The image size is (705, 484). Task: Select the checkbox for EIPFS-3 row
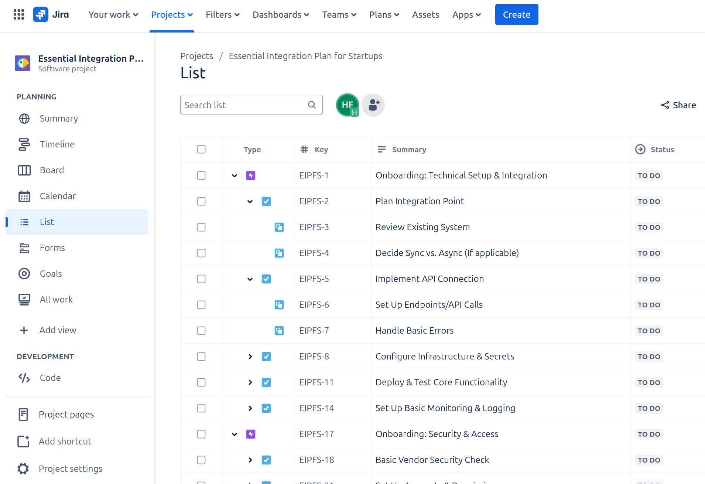coord(201,227)
